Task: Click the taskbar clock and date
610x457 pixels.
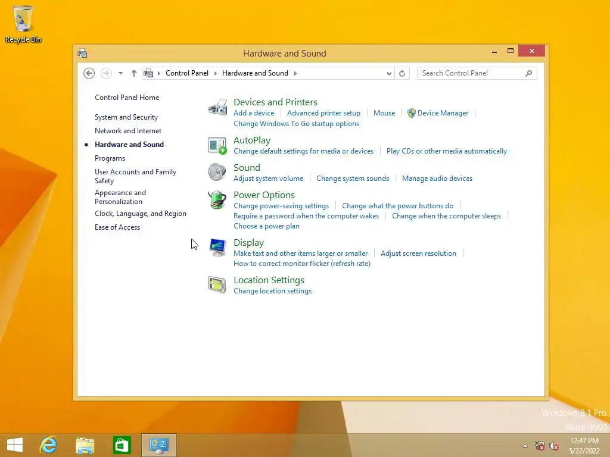Action: [x=584, y=446]
